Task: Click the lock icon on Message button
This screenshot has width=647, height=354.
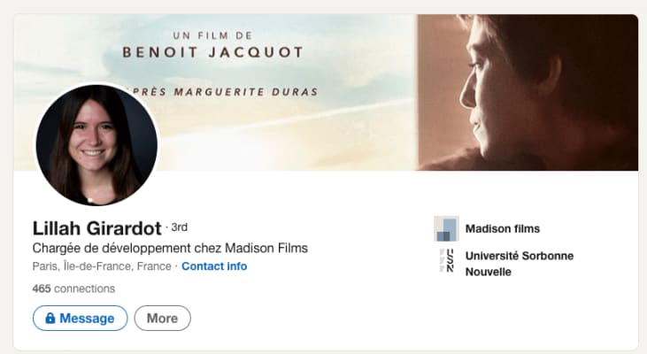Action: pos(50,319)
